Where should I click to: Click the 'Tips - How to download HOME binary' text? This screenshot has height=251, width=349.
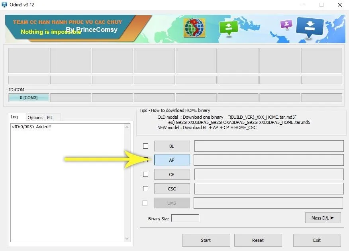pos(175,110)
